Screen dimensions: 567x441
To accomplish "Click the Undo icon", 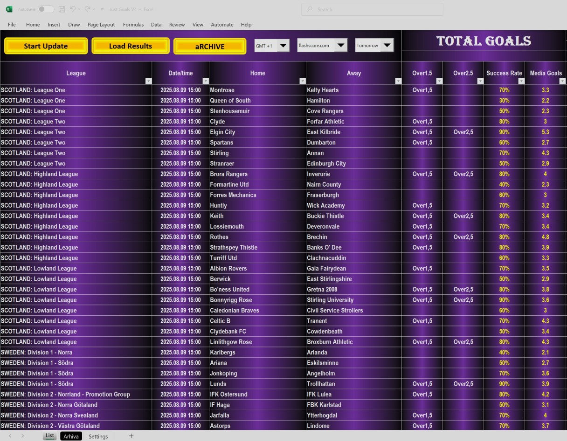I will click(x=73, y=9).
